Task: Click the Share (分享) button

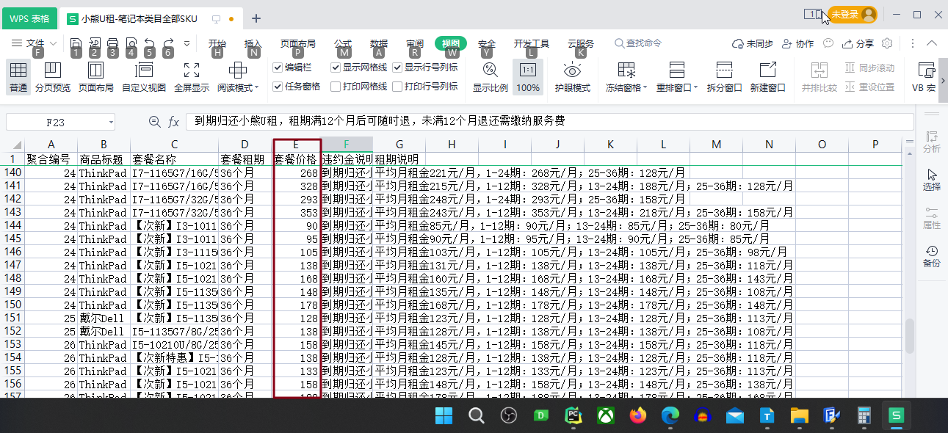Action: point(858,43)
